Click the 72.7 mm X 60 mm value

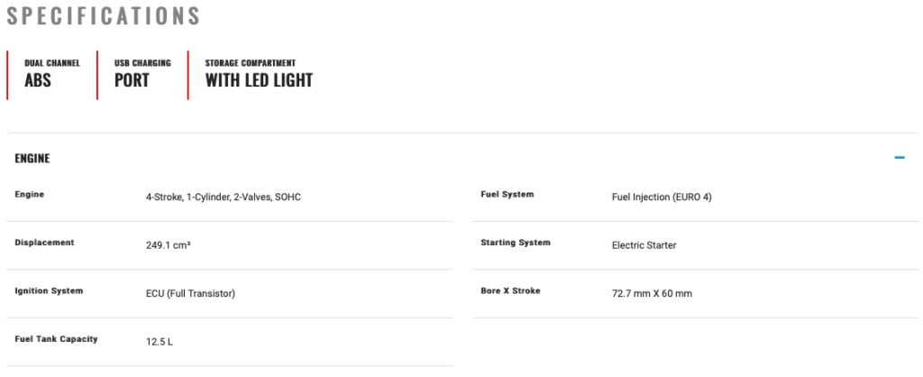(652, 293)
